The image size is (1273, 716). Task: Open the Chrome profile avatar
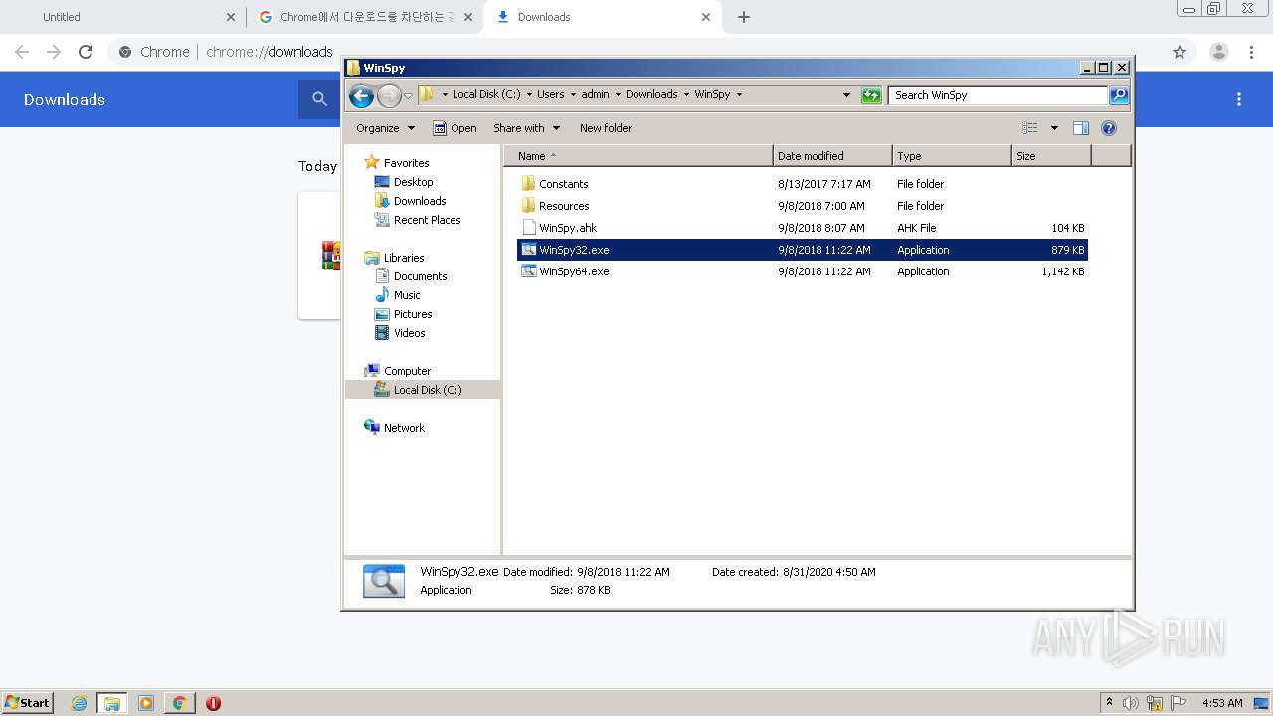click(x=1219, y=52)
